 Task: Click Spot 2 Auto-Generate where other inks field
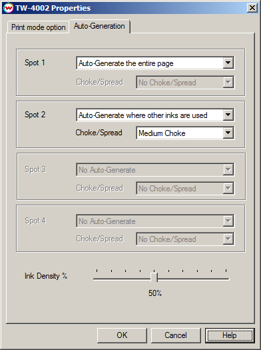pyautogui.click(x=155, y=115)
